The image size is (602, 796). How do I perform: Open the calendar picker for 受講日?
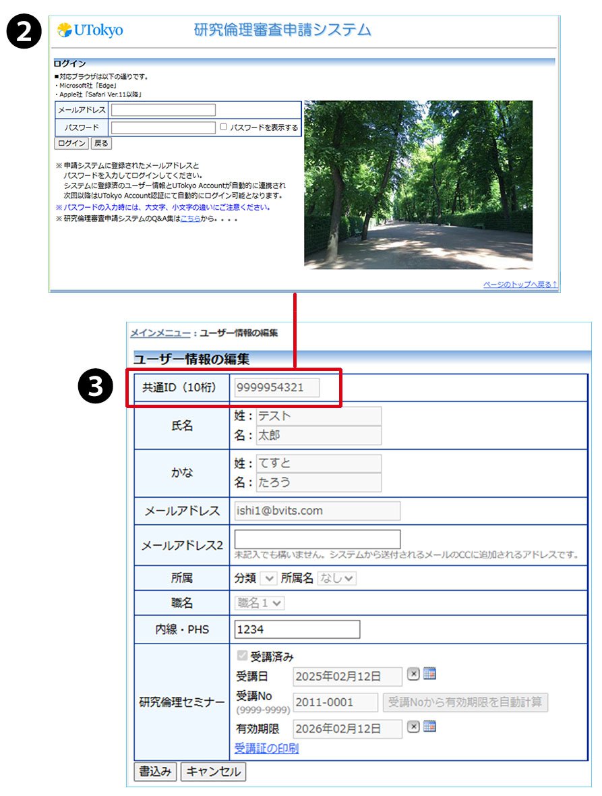click(x=429, y=674)
